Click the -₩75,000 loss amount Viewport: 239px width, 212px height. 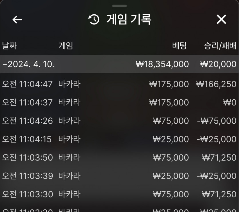(217, 121)
